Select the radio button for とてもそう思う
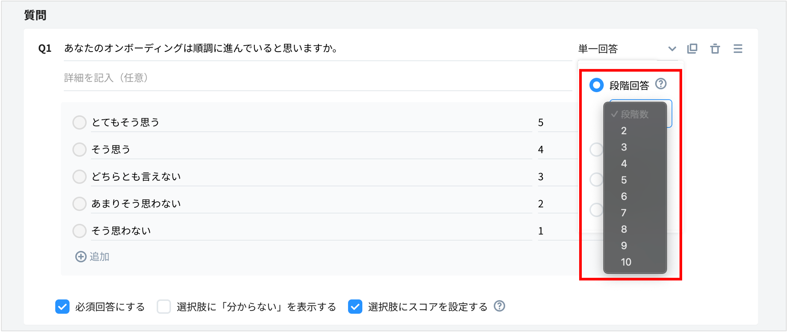The width and height of the screenshot is (787, 332). coord(79,122)
